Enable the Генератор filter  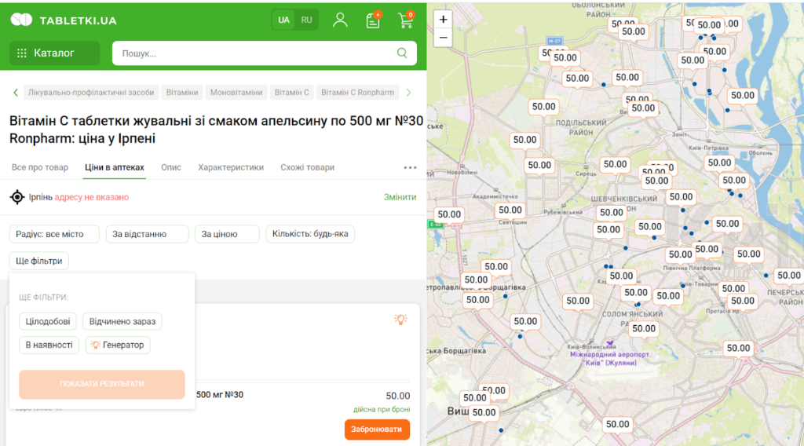coord(118,345)
